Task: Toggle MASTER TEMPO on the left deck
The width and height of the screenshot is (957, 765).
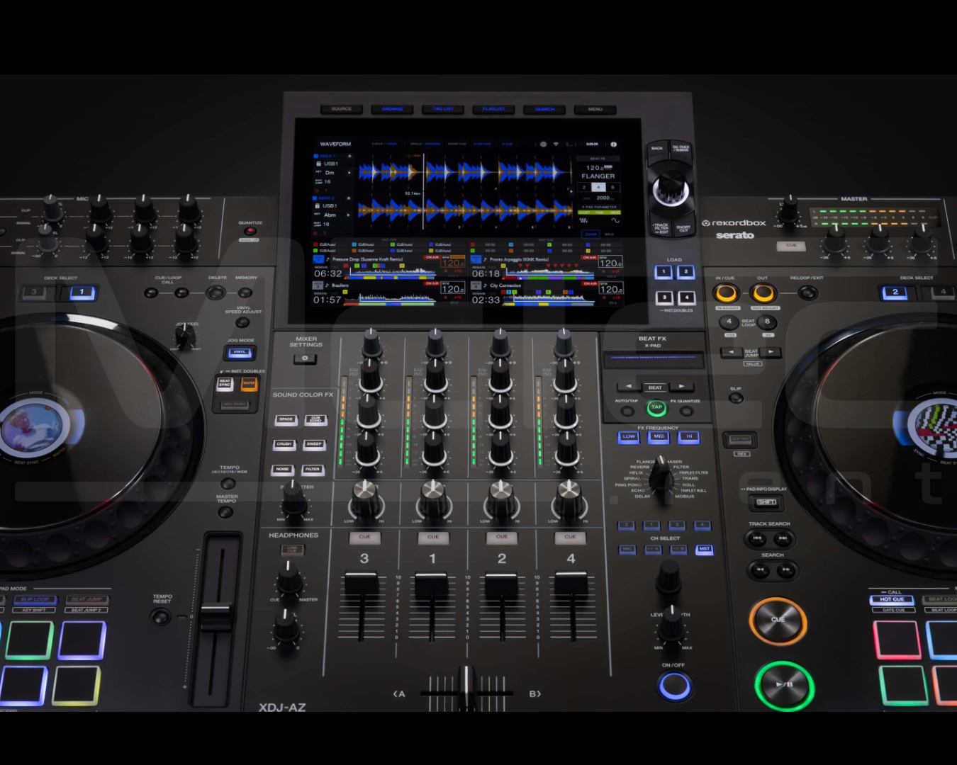Action: point(225,511)
